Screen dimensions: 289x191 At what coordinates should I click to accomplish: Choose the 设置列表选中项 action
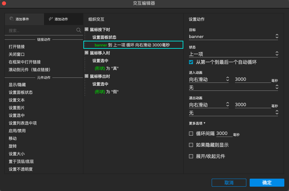(23, 123)
